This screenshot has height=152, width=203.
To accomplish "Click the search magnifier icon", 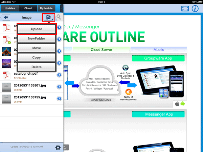I will click(59, 17).
